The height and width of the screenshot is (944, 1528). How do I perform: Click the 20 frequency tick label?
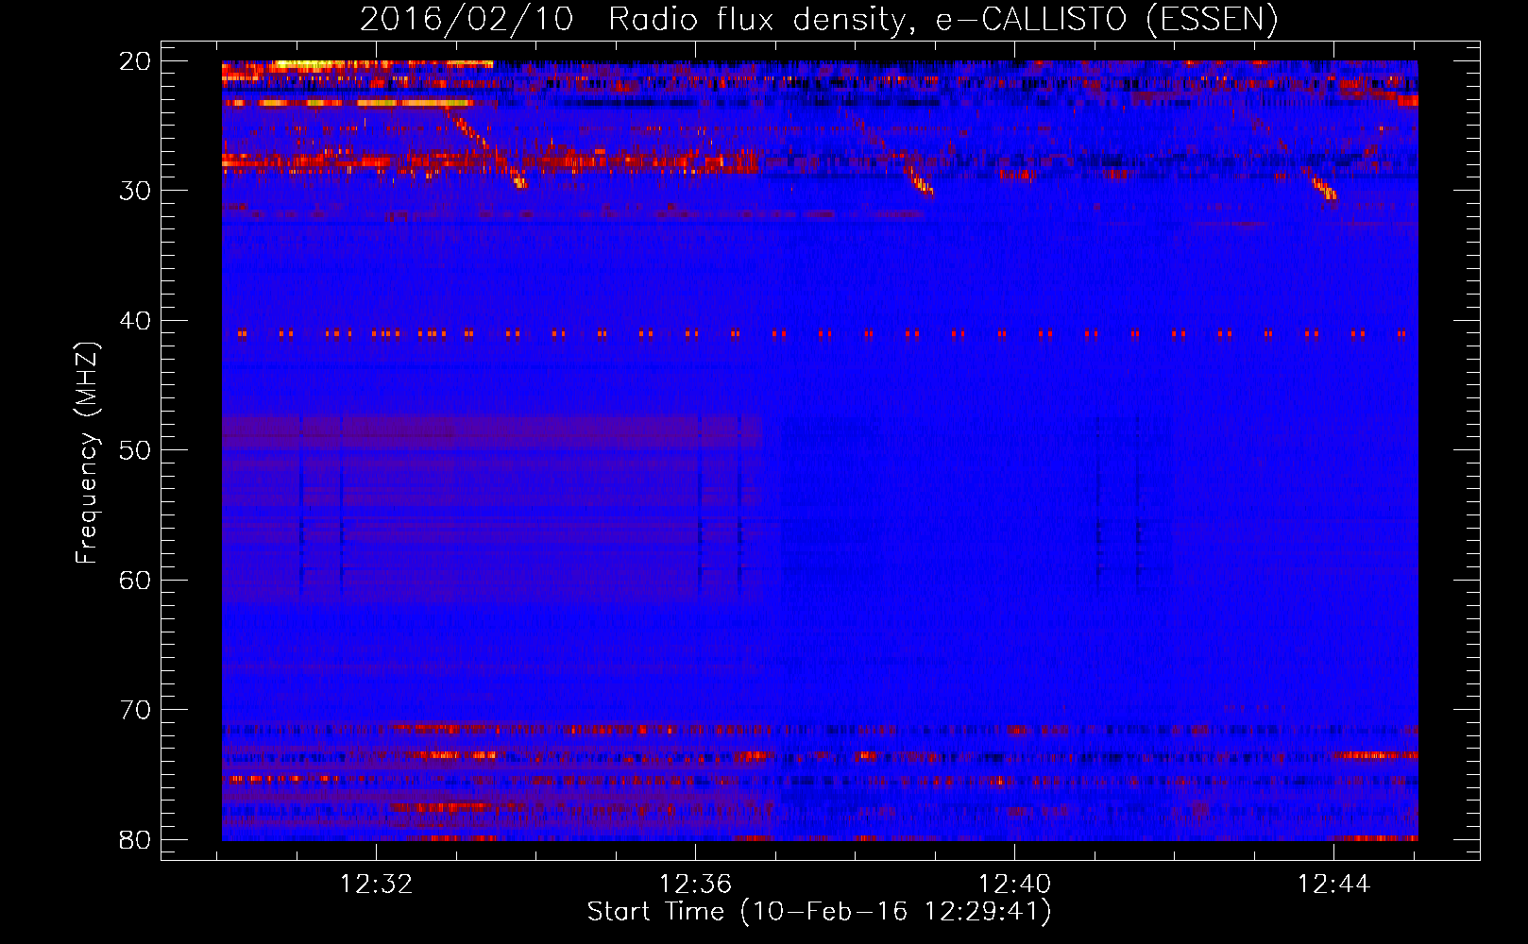(135, 61)
